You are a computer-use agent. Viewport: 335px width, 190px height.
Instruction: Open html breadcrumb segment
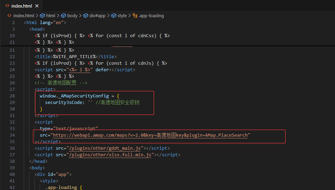point(51,15)
